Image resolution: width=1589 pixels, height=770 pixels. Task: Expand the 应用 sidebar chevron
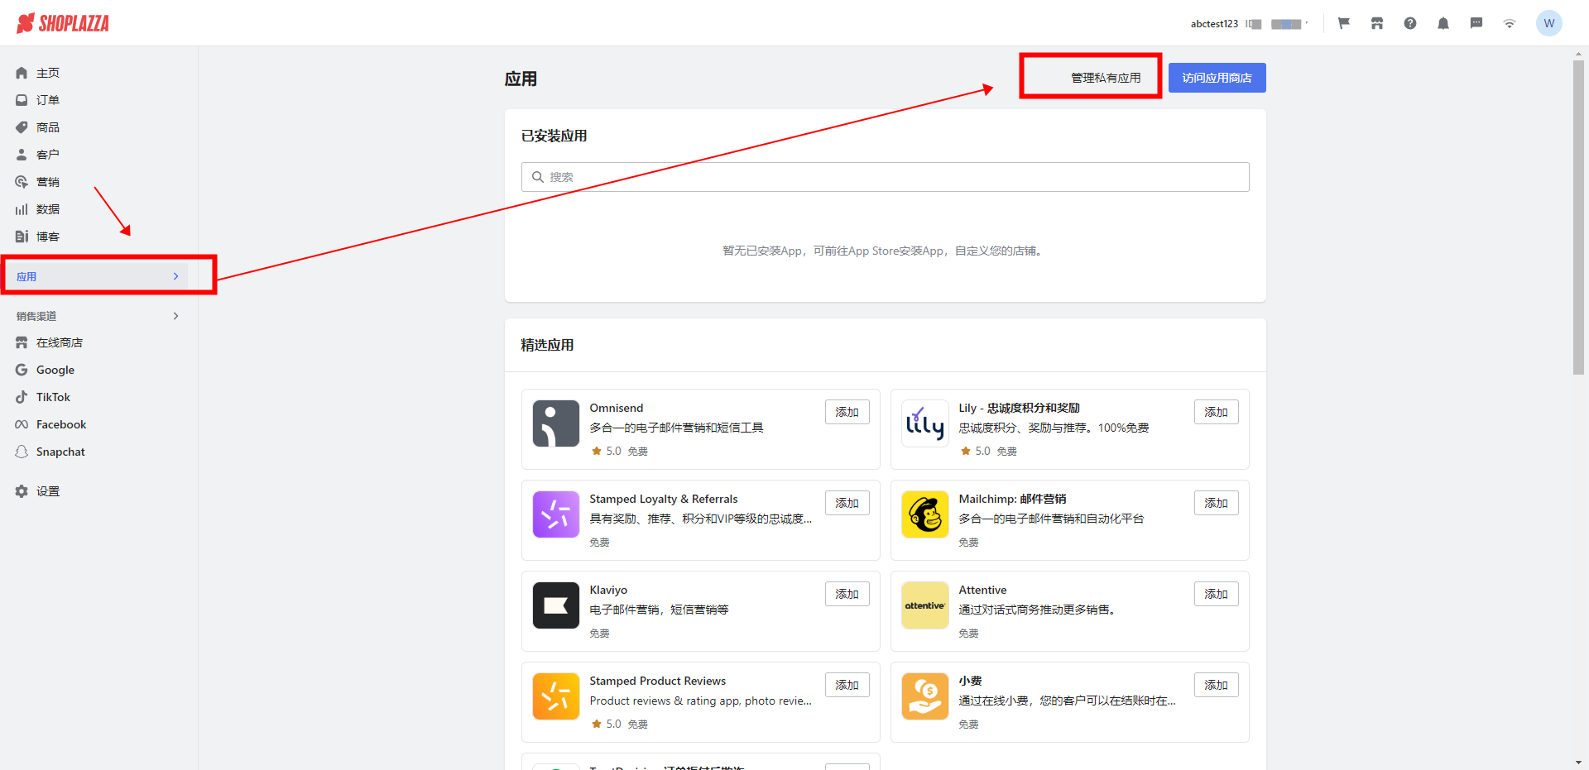pos(175,275)
